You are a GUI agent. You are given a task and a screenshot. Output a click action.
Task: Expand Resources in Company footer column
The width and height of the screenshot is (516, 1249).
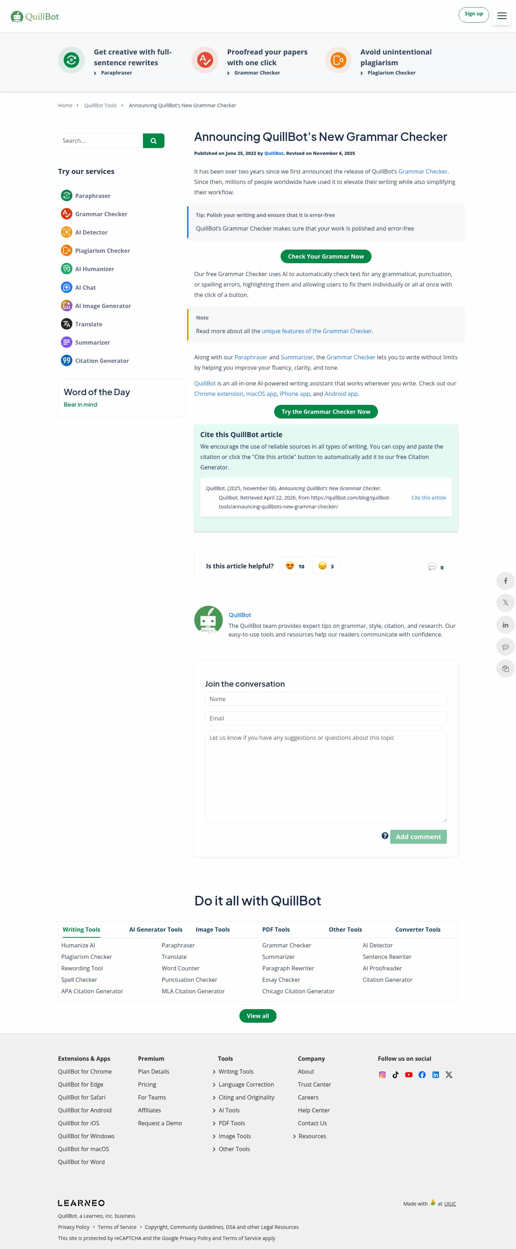click(x=311, y=1136)
